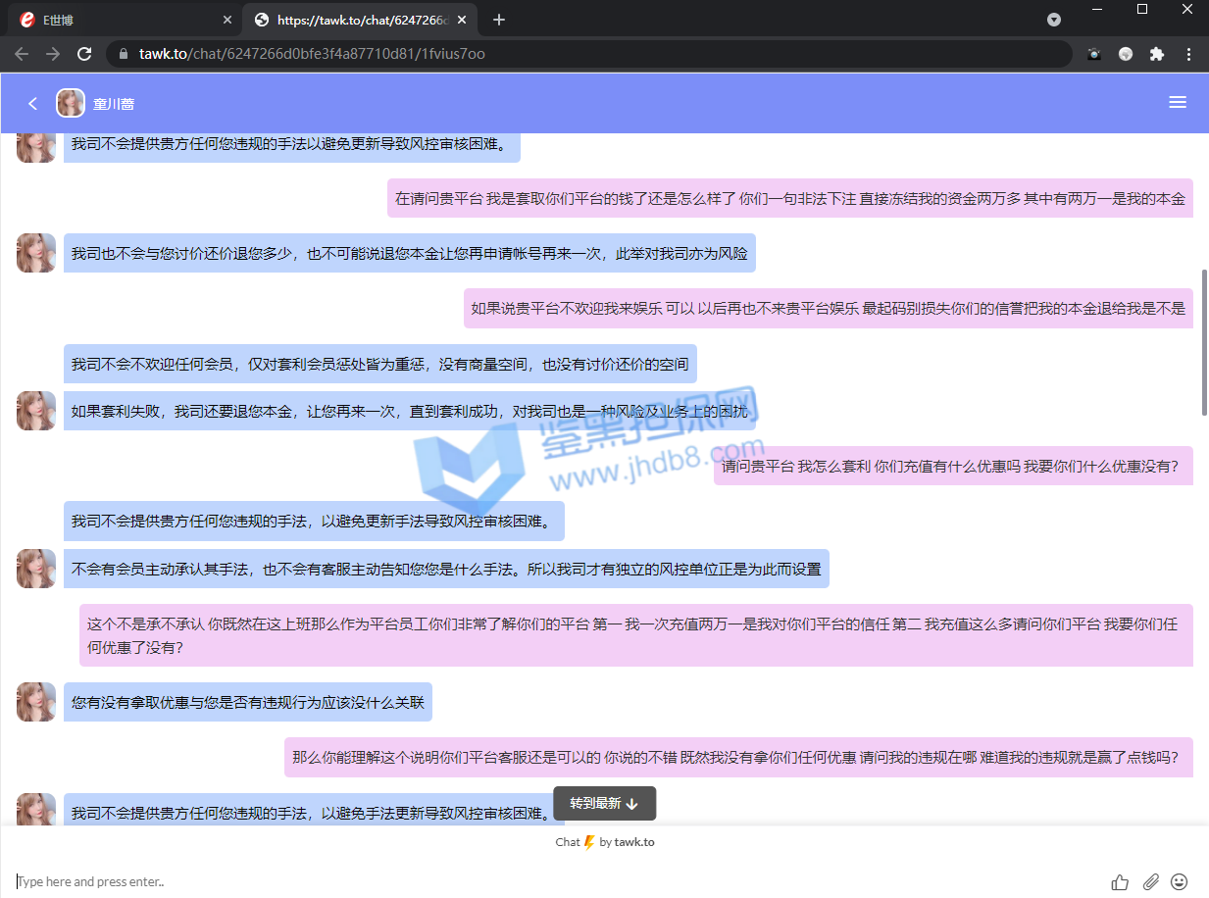Click the agent avatar in chat header
Image resolution: width=1209 pixels, height=898 pixels.
(71, 103)
